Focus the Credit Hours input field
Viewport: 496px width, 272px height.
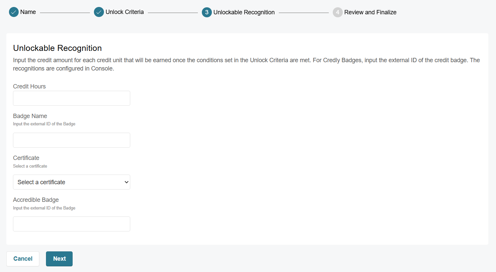point(72,98)
